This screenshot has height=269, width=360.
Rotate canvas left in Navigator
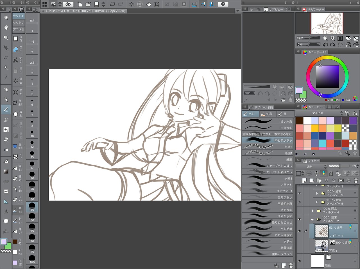point(325,45)
